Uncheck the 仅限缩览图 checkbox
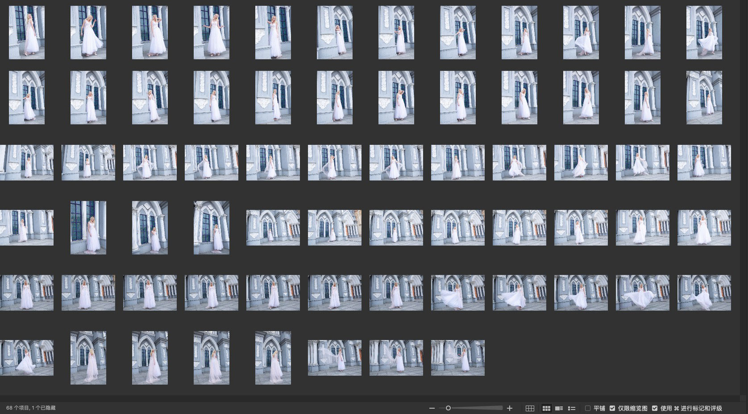This screenshot has height=414, width=748. [612, 408]
